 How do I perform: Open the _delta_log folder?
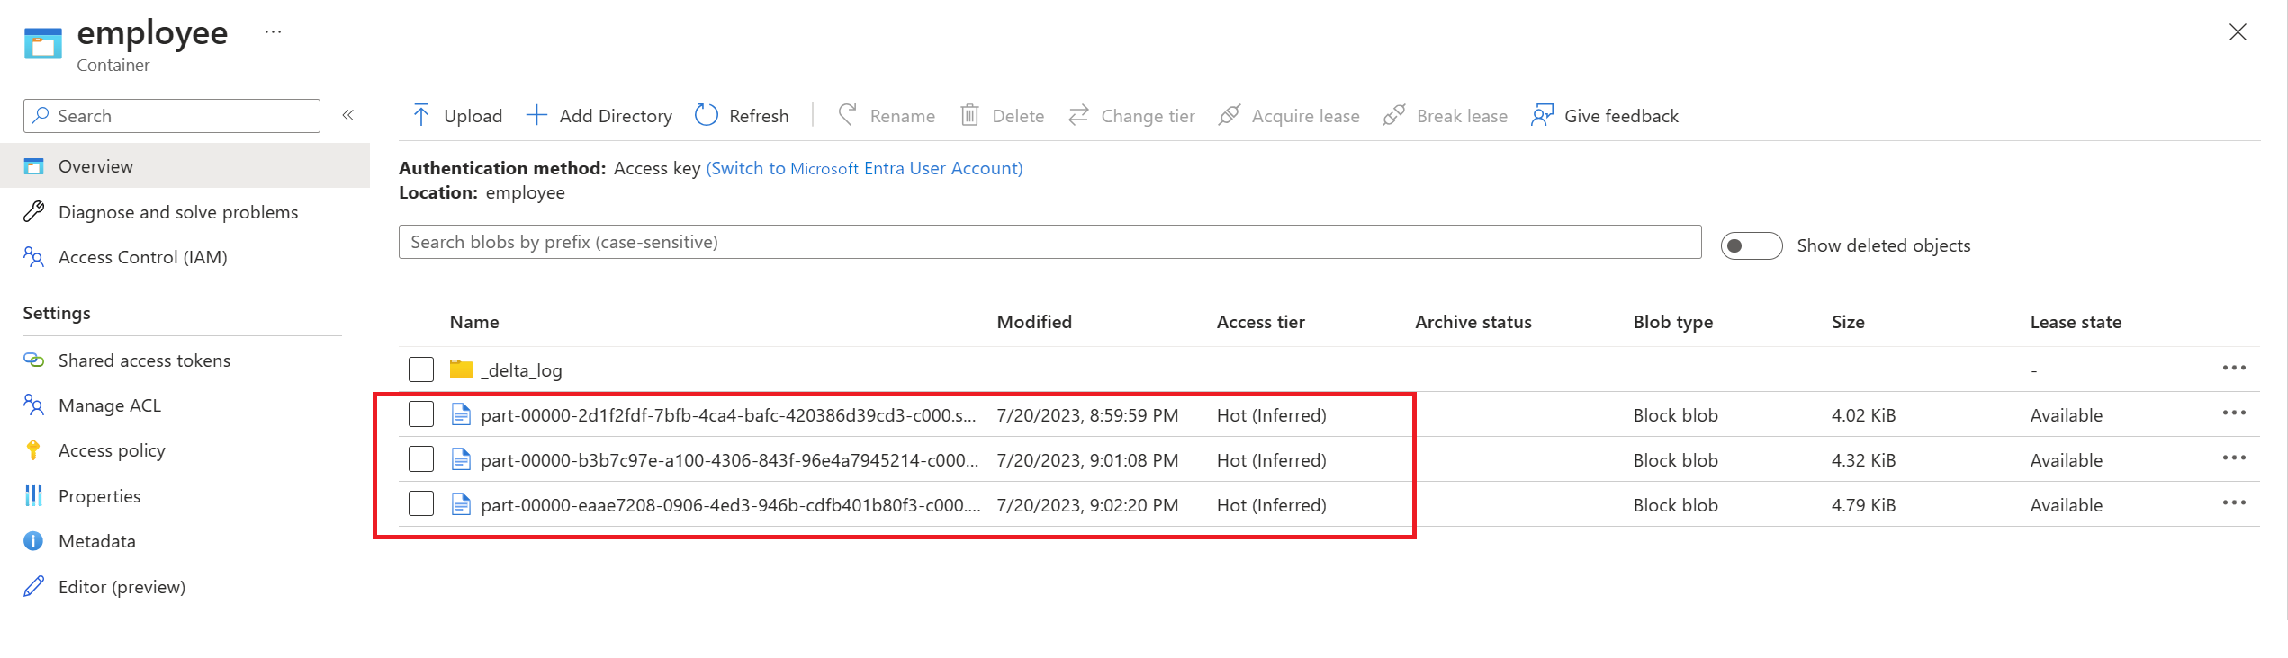click(521, 370)
